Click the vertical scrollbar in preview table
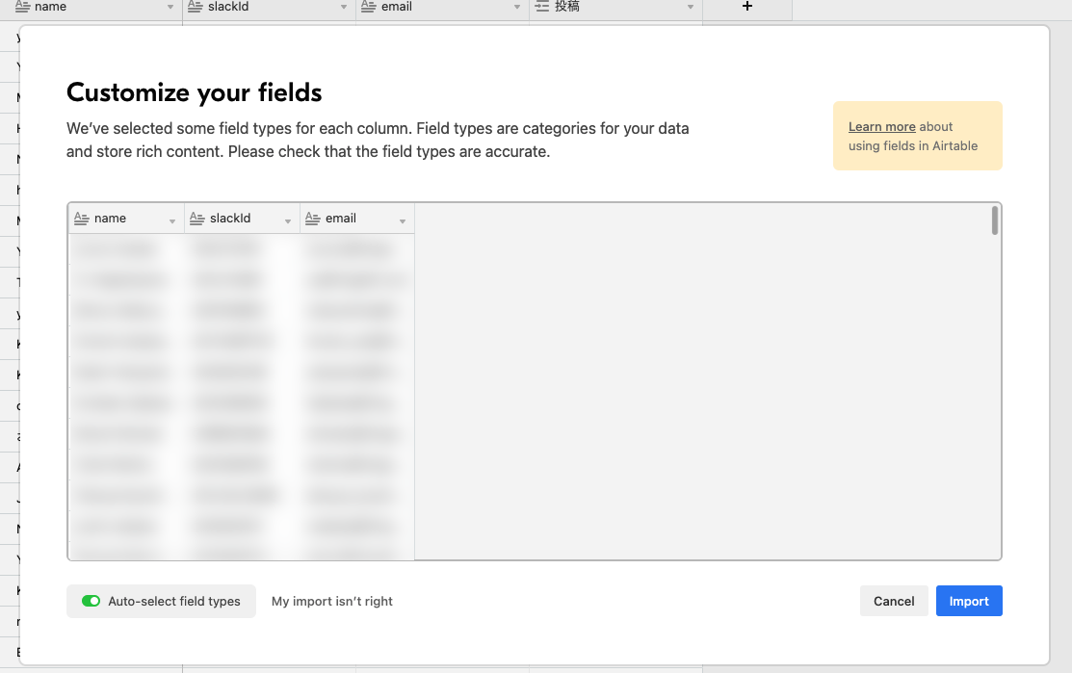 [995, 220]
